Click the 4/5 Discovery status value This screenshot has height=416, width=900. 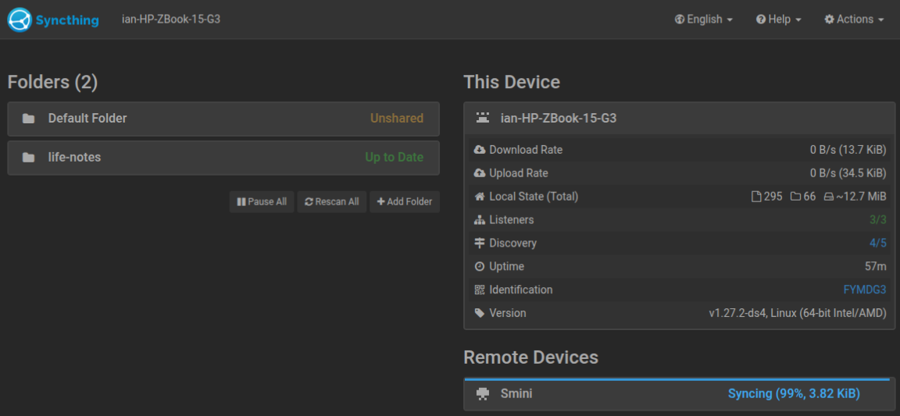coord(877,244)
